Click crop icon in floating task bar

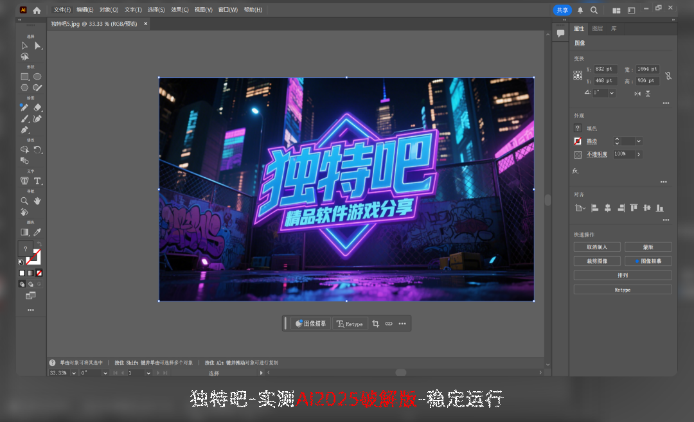tap(376, 324)
